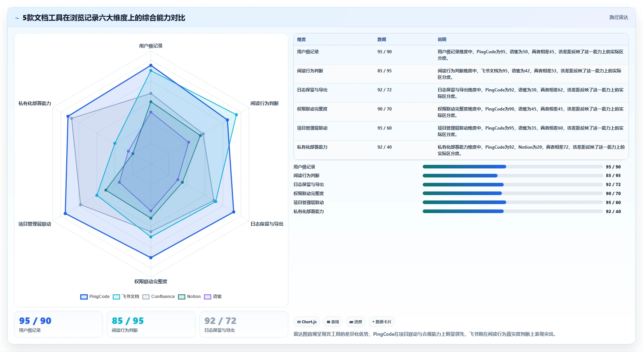Toggle the 飞书文档 legend item
643x352 pixels.
tap(126, 297)
